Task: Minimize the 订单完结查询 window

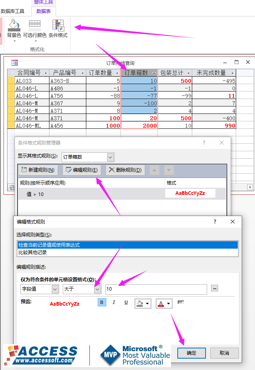Action: pos(225,62)
